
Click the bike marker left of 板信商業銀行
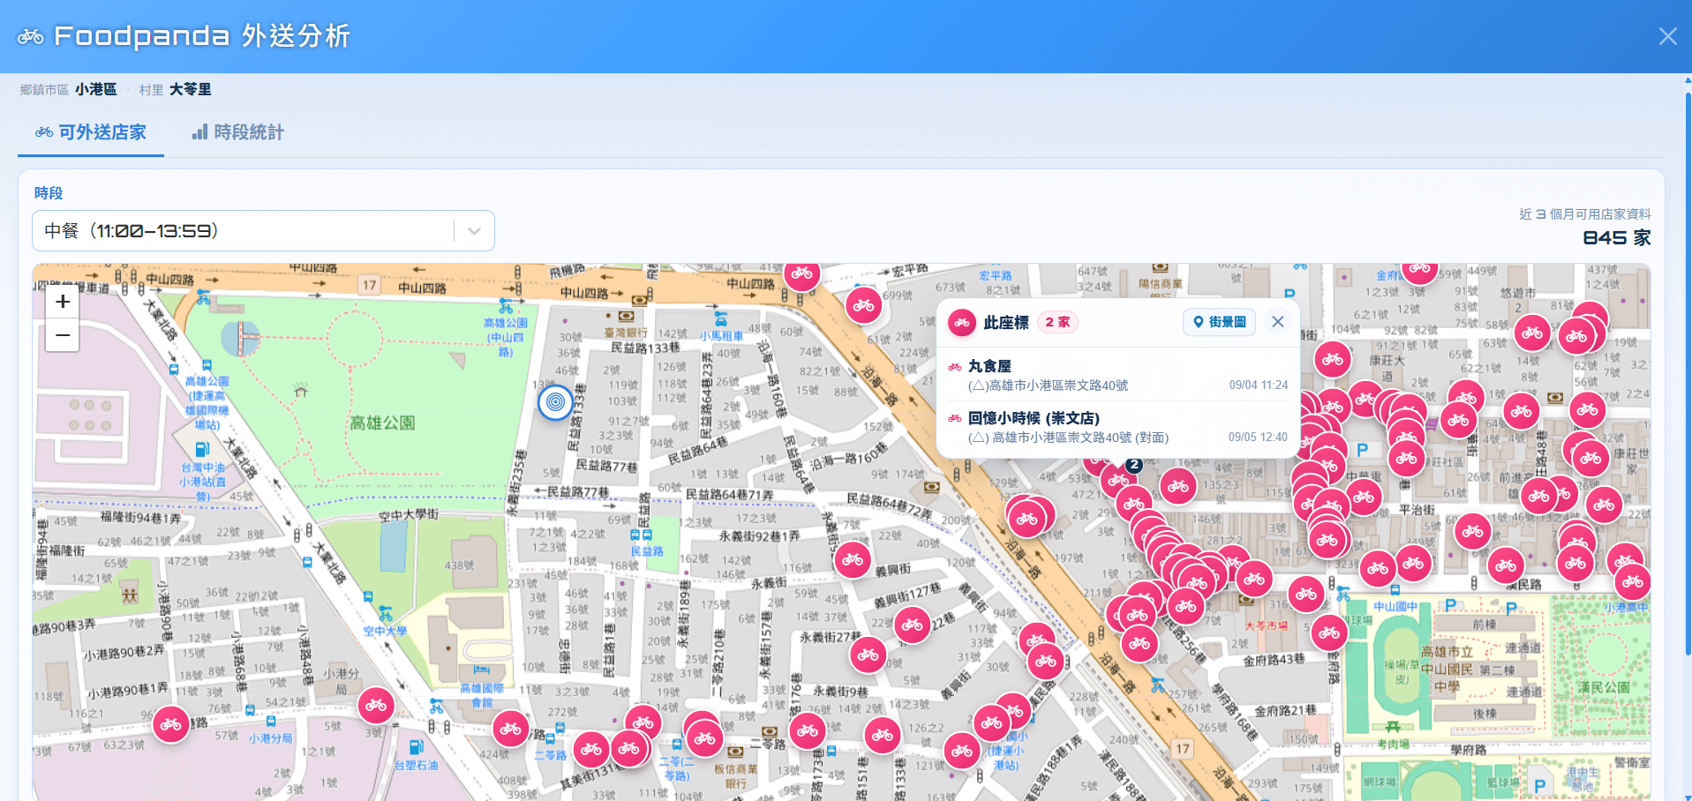pos(704,739)
